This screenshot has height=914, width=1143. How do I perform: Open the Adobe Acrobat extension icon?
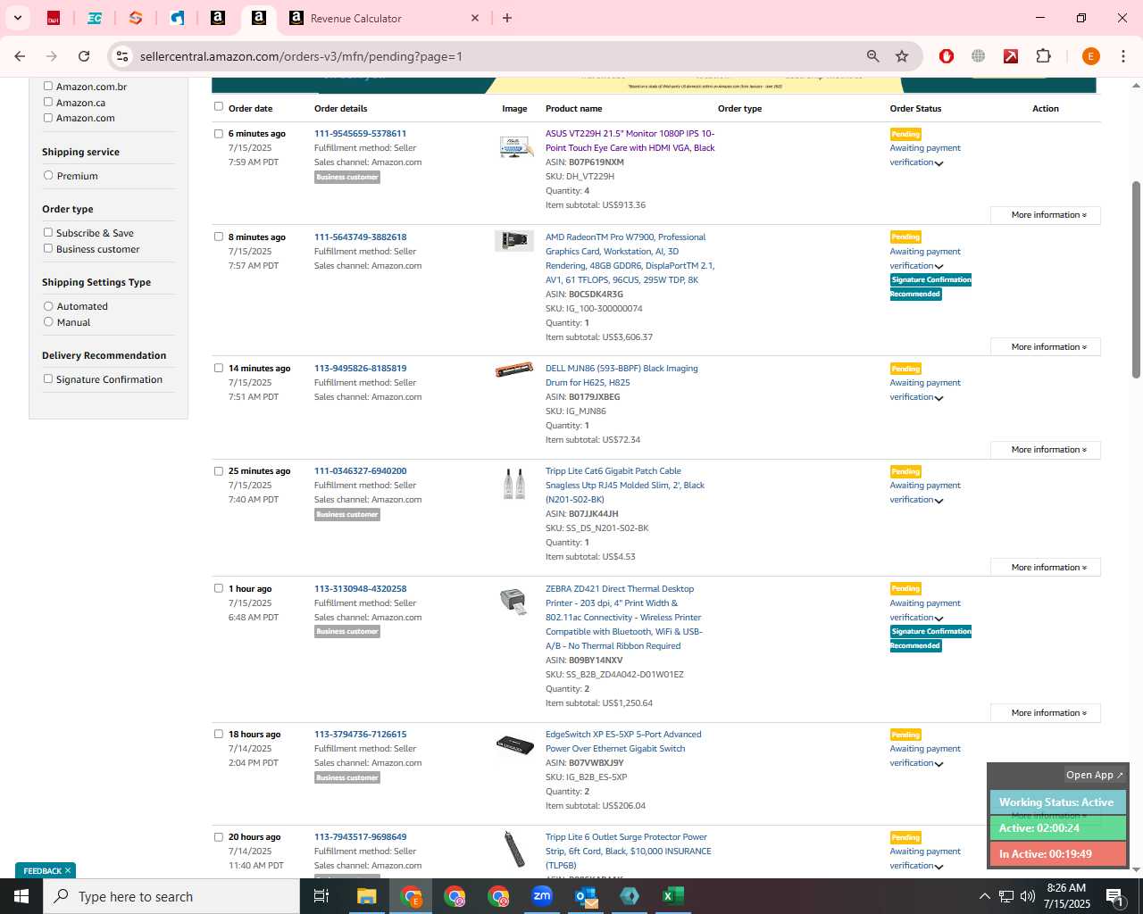coord(1011,56)
